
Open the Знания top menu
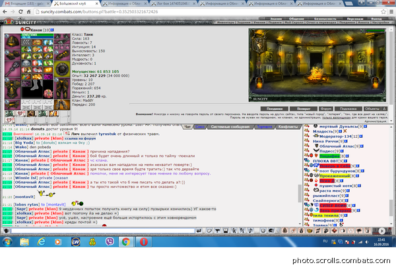(x=276, y=18)
